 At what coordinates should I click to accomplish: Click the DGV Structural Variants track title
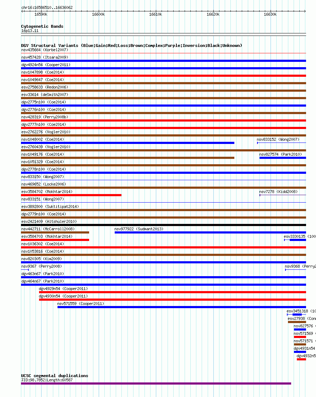(132, 45)
